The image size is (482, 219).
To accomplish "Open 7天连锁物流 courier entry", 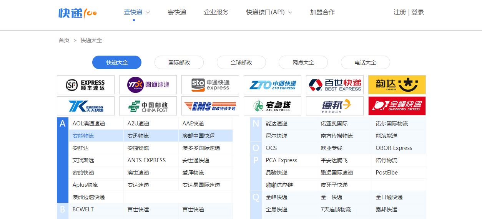I will point(336,209).
